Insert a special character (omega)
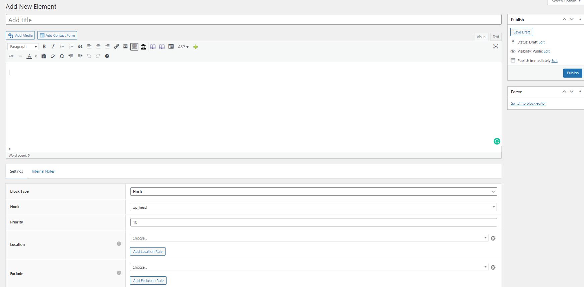This screenshot has height=287, width=584. click(62, 56)
